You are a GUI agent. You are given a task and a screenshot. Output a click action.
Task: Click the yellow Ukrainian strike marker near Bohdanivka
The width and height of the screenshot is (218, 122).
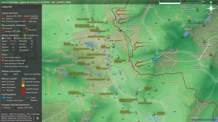point(168,19)
